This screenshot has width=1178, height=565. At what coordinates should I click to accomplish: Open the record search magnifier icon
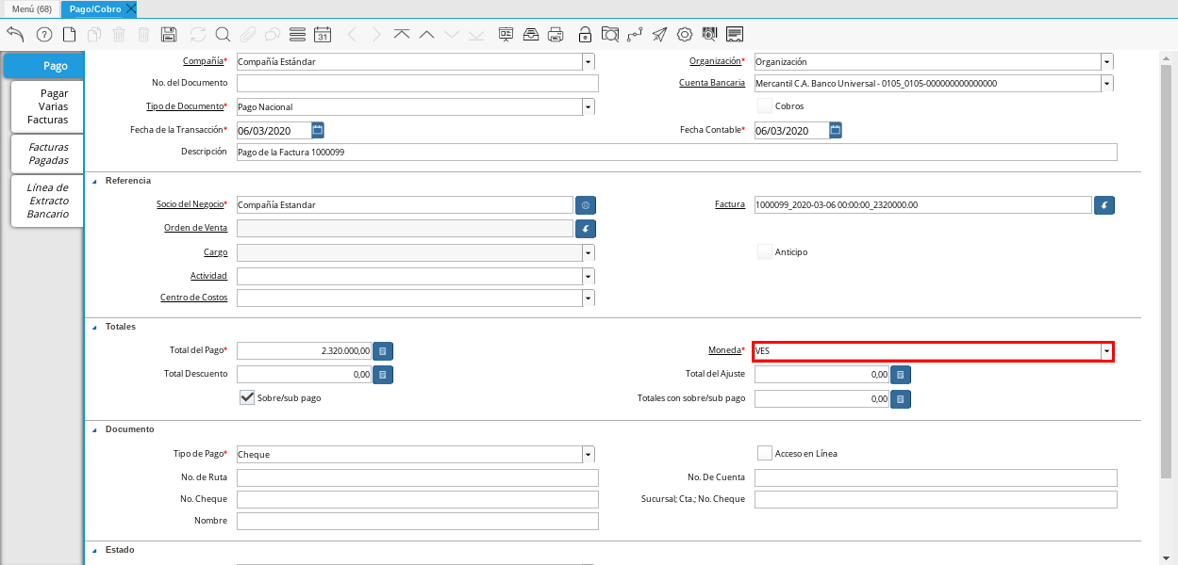(224, 35)
